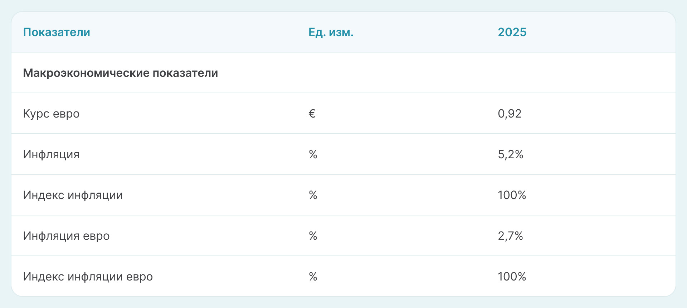687x308 pixels.
Task: Select 100% value for Индекс инфляции евро
Action: pyautogui.click(x=512, y=277)
